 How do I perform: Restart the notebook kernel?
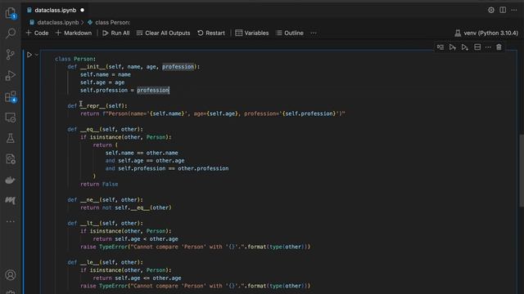[x=211, y=33]
